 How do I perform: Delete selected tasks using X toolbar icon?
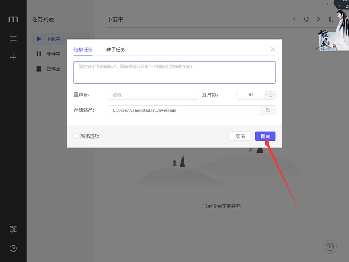coord(294,19)
